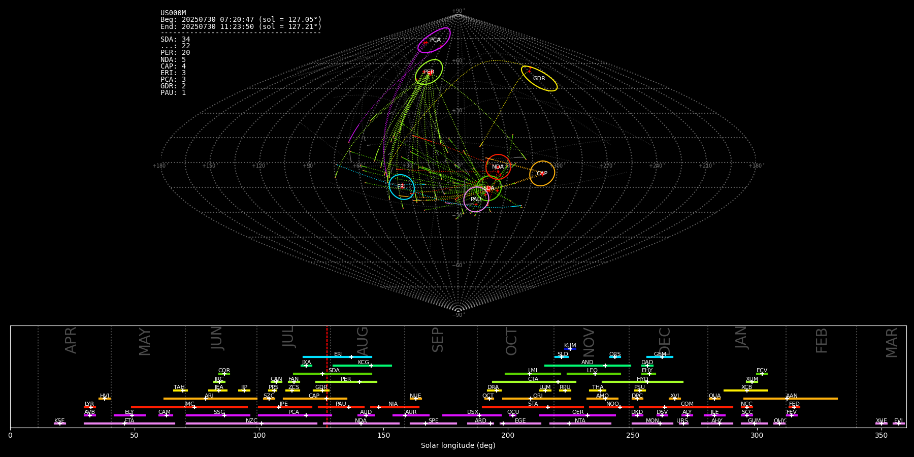
Task: Click the SPE shower bar in timeline
Action: point(433,423)
